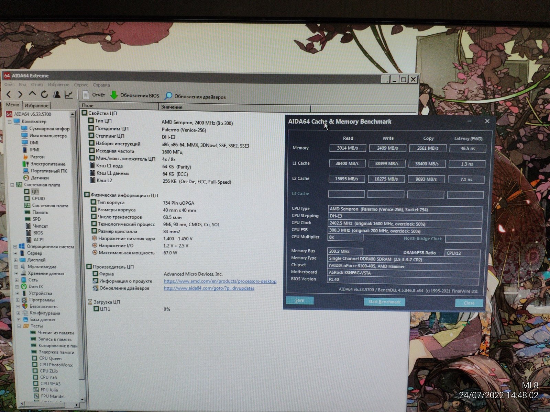This screenshot has width=550, height=412.
Task: Select the Чтение из памяти test
Action: pos(56,333)
